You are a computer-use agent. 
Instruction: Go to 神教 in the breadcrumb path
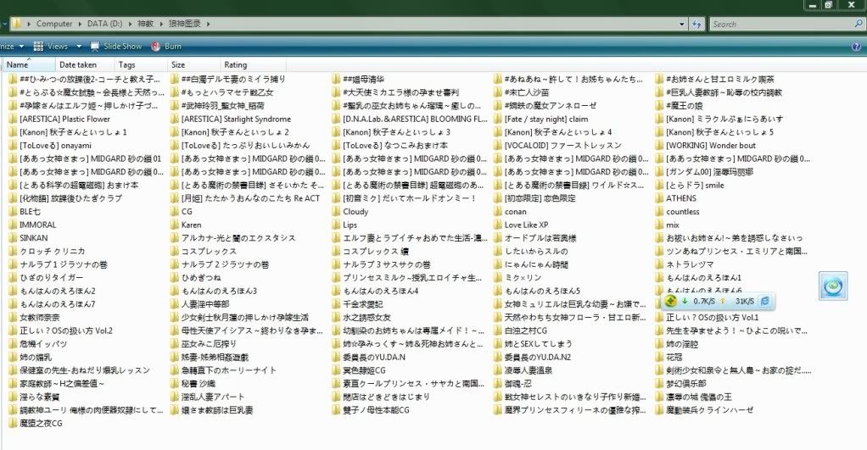(x=145, y=24)
